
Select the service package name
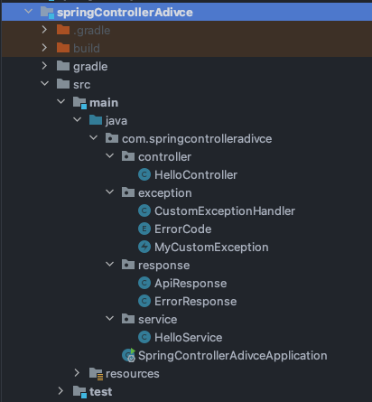tap(158, 320)
